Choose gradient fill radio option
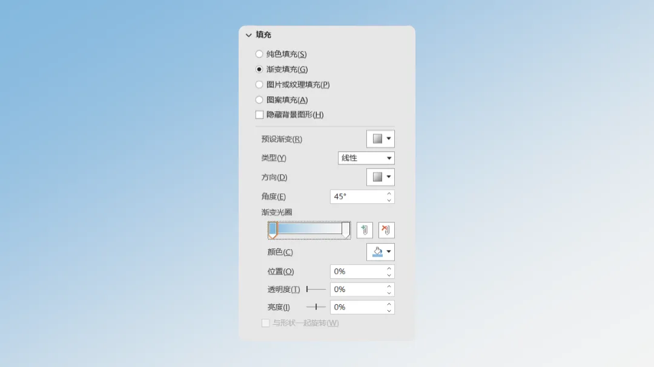654x367 pixels. coord(259,69)
